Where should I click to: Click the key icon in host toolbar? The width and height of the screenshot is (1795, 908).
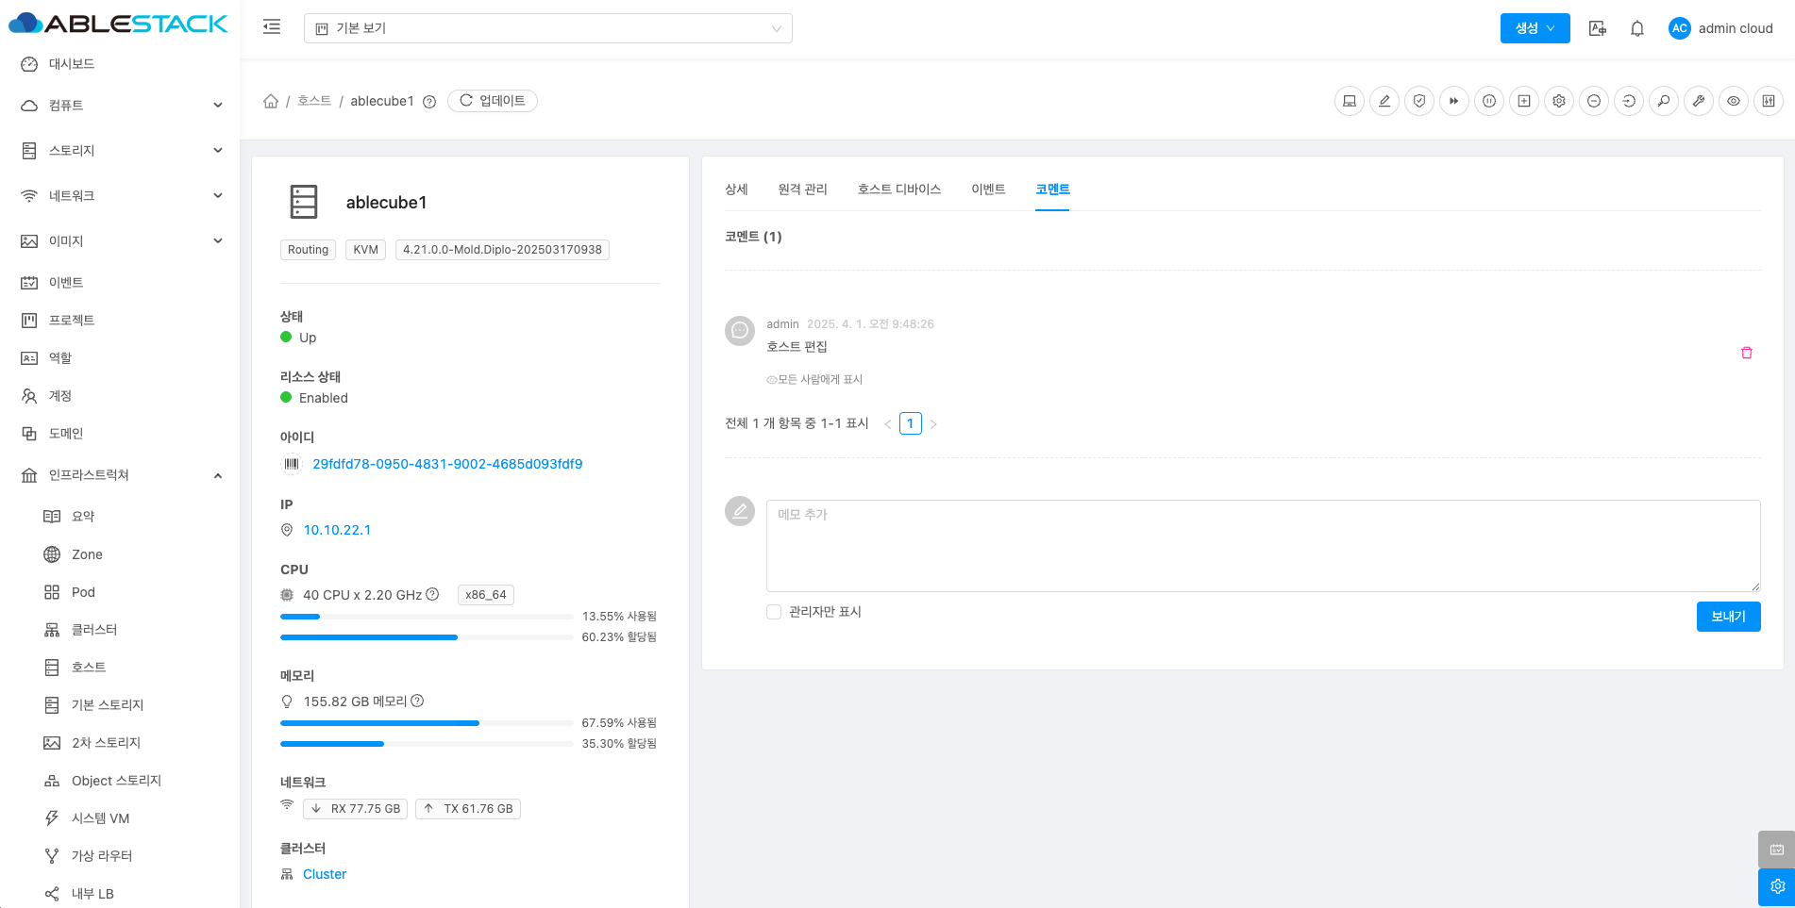tap(1664, 101)
